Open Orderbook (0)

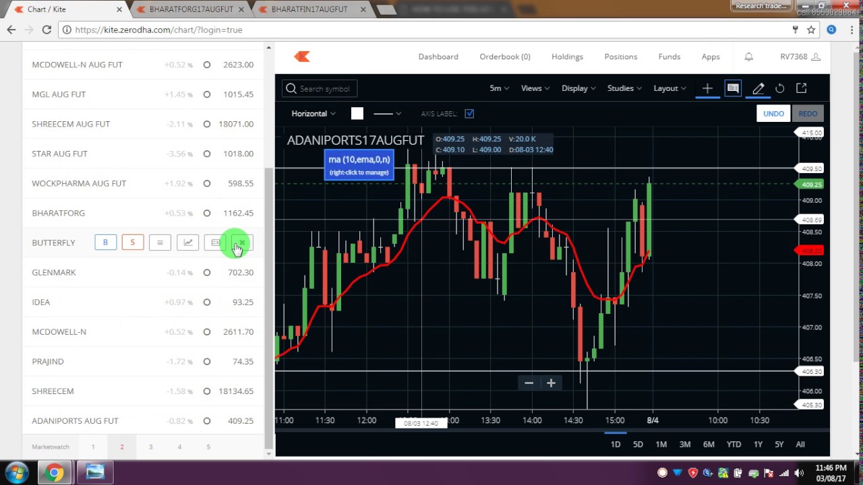[x=505, y=57]
